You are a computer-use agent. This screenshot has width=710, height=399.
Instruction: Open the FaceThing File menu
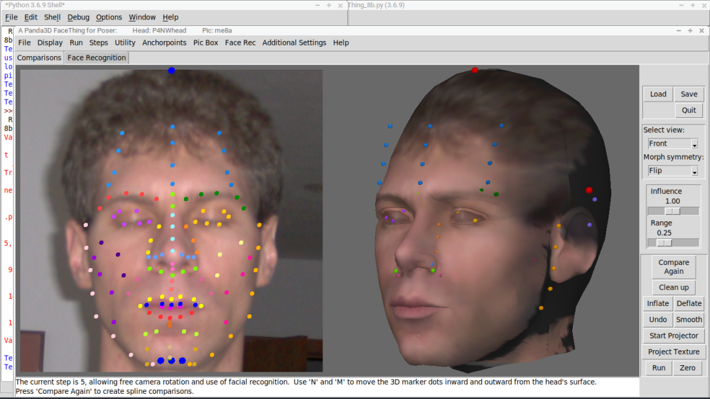point(25,42)
